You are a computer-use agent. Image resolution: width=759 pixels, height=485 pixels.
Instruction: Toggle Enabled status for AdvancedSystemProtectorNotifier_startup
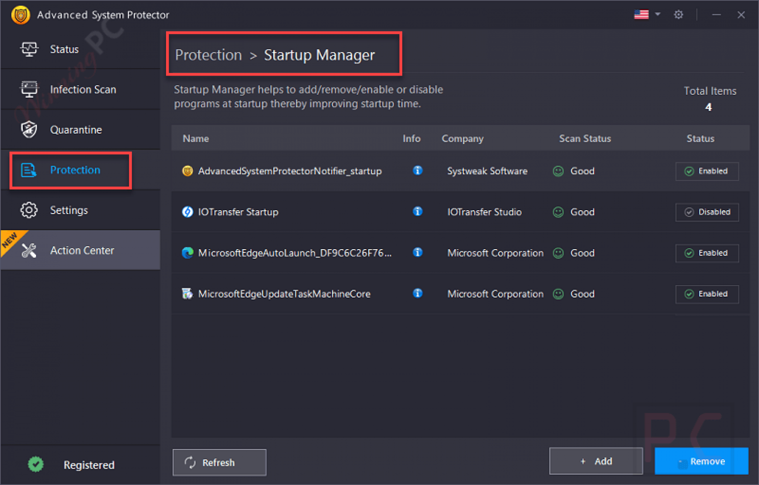707,171
